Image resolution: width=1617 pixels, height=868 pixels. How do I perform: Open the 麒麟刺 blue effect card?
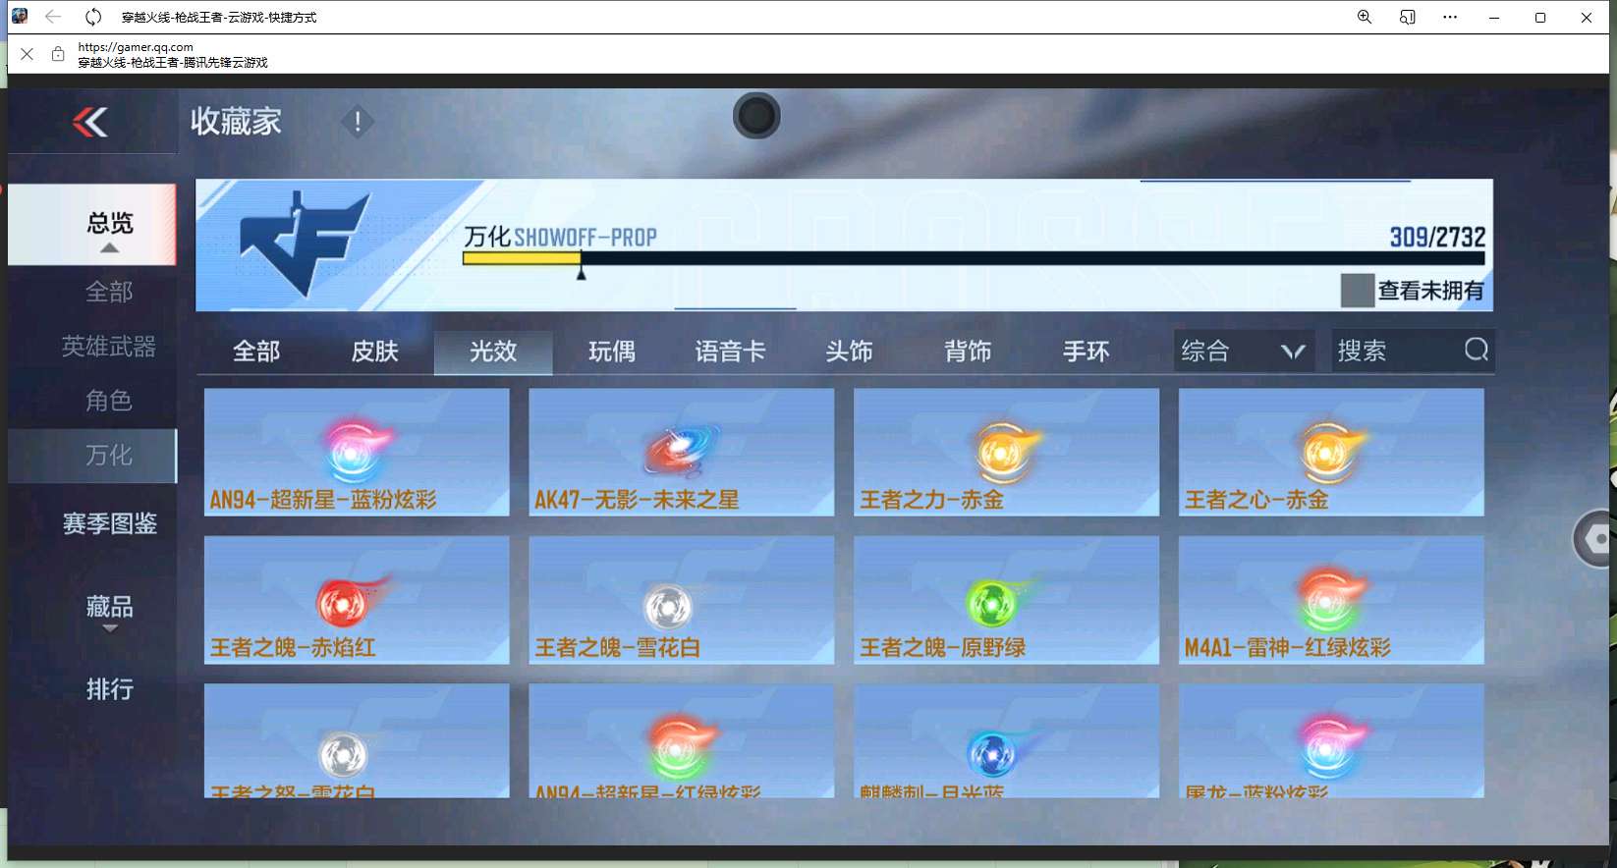pos(1007,740)
